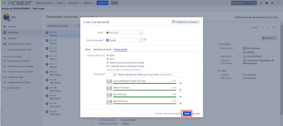The width and height of the screenshot is (283, 126).
Task: Click the blue Créer submit button
Action: (x=187, y=113)
